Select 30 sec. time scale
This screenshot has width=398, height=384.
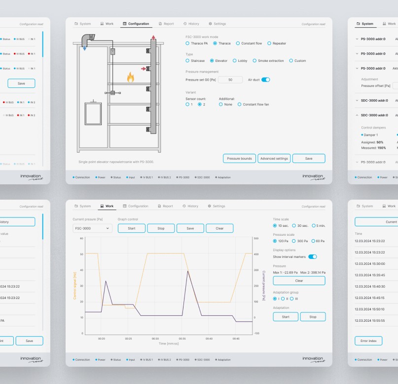tap(300, 225)
